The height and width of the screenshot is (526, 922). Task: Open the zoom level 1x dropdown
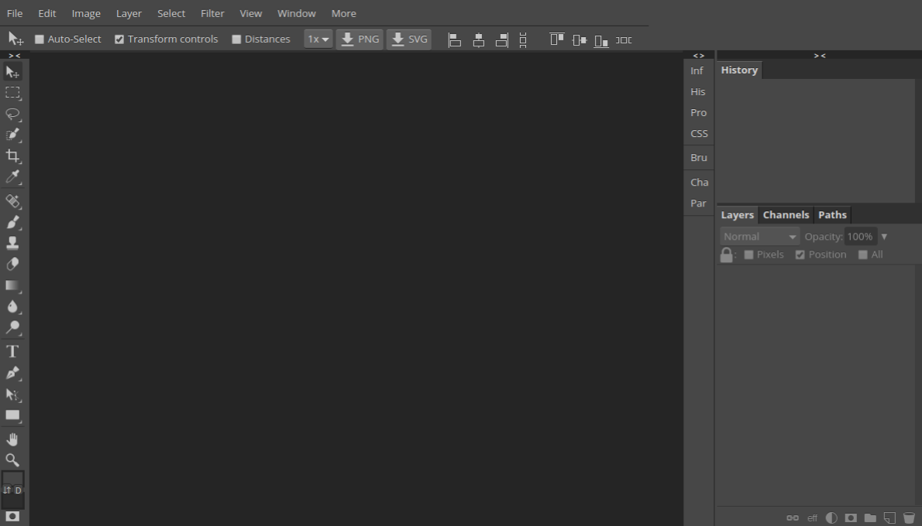coord(318,39)
